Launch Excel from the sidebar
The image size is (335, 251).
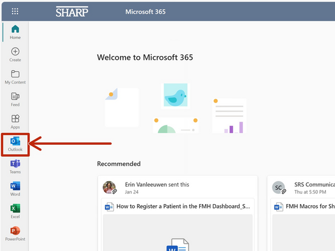(x=15, y=211)
